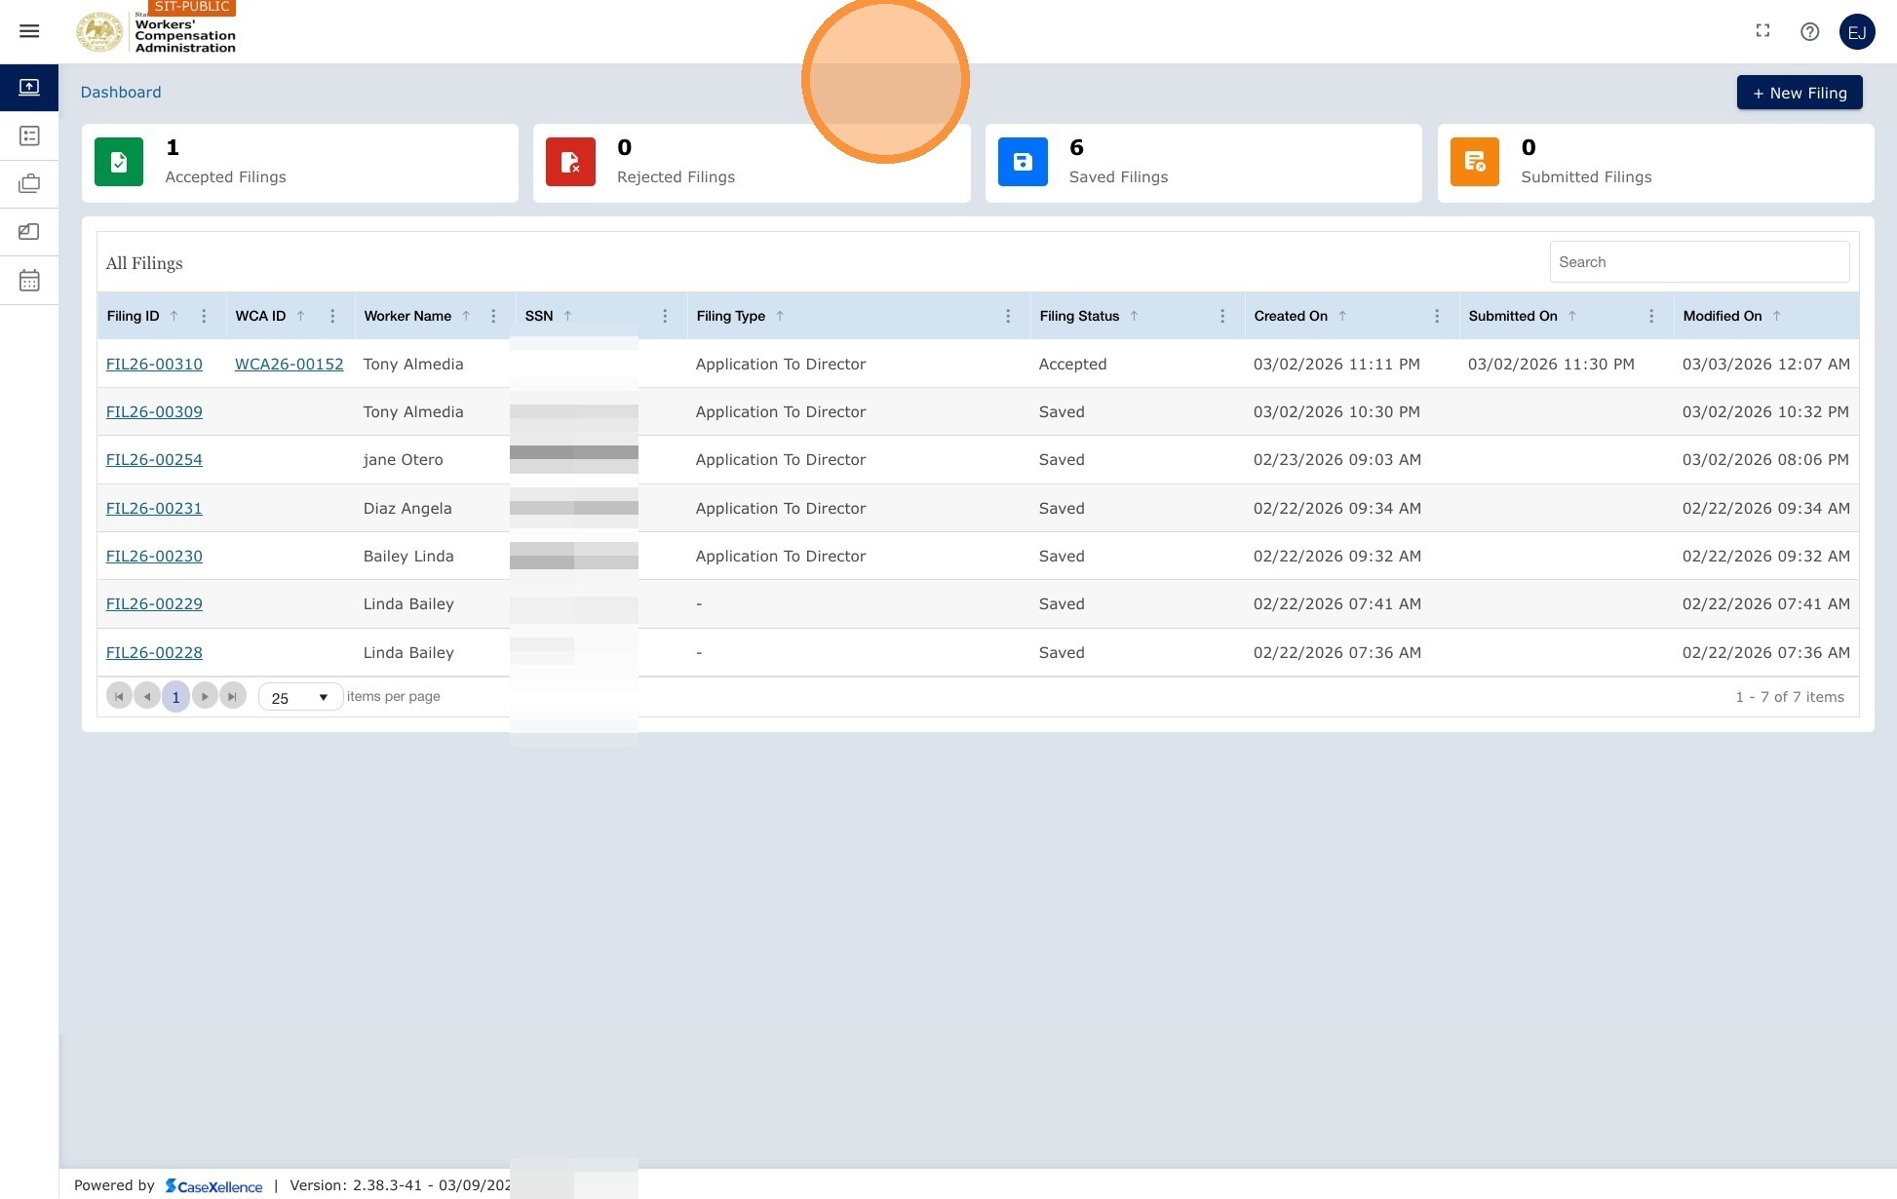Open filing FIL26-00229
Viewport: 1897px width, 1199px height.
(x=154, y=603)
